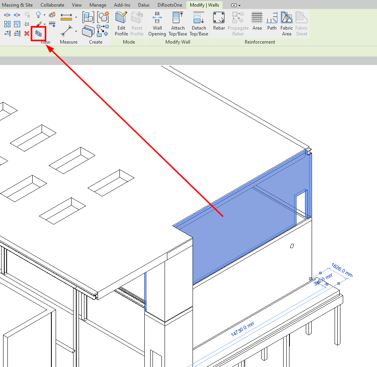Delete the selection with the red X icon
This screenshot has width=377, height=367.
27,33
